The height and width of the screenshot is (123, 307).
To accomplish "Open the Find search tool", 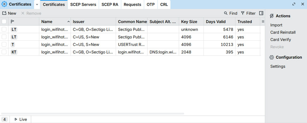I will click(x=231, y=13).
